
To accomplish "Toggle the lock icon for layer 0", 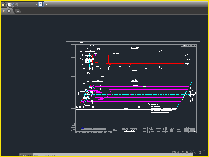I will [3, 4].
